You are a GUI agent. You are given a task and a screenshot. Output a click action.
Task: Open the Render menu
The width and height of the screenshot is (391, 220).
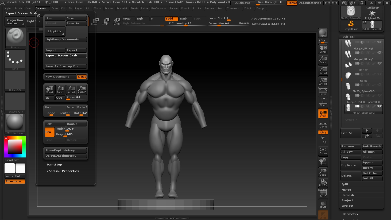pos(174,9)
